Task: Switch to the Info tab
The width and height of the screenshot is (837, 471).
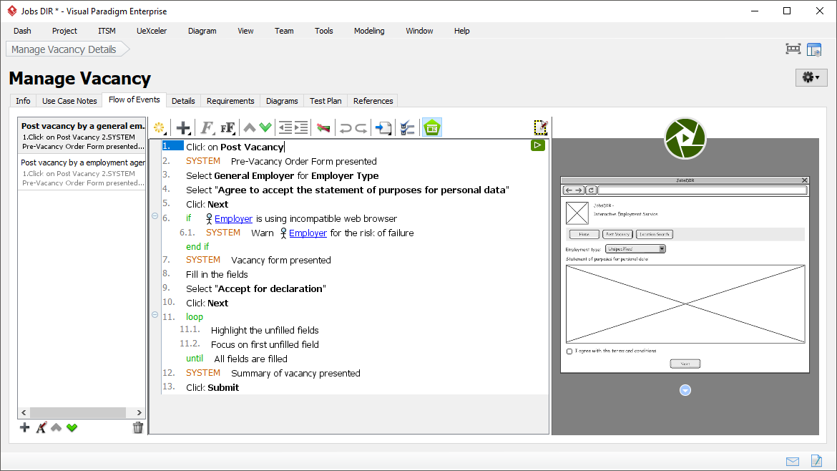Action: click(23, 101)
